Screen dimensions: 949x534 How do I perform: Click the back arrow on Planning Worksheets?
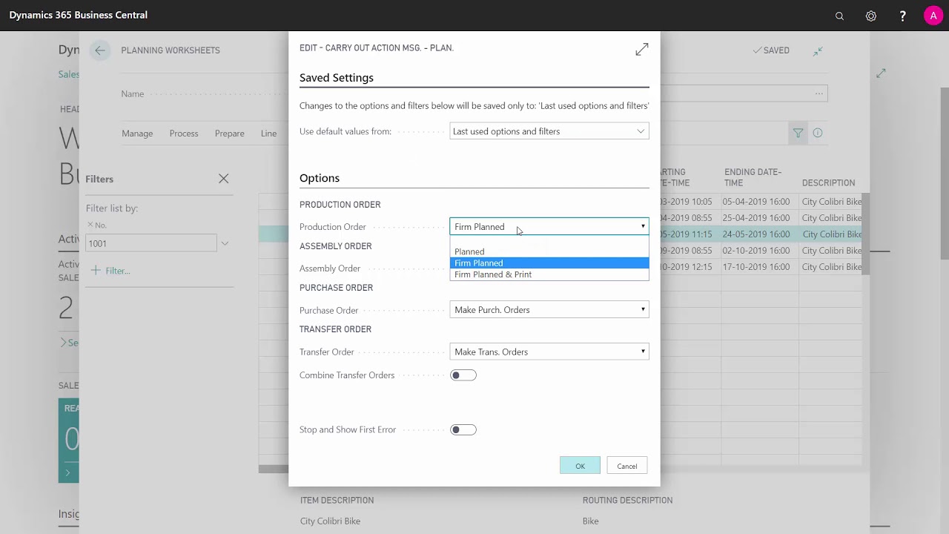pyautogui.click(x=99, y=50)
